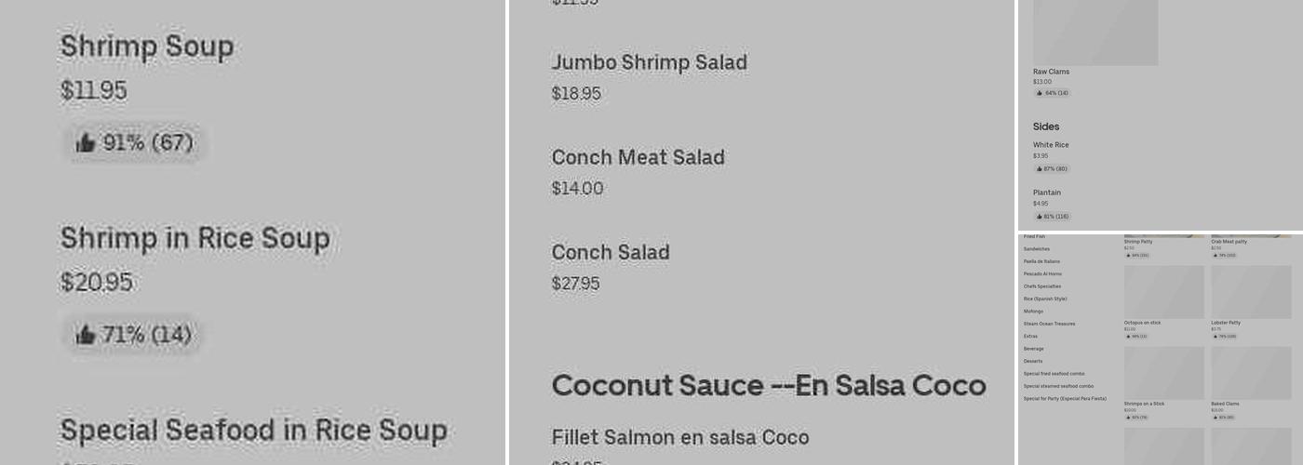Click the thumbs-up icon under Shrimp Soup

[86, 143]
